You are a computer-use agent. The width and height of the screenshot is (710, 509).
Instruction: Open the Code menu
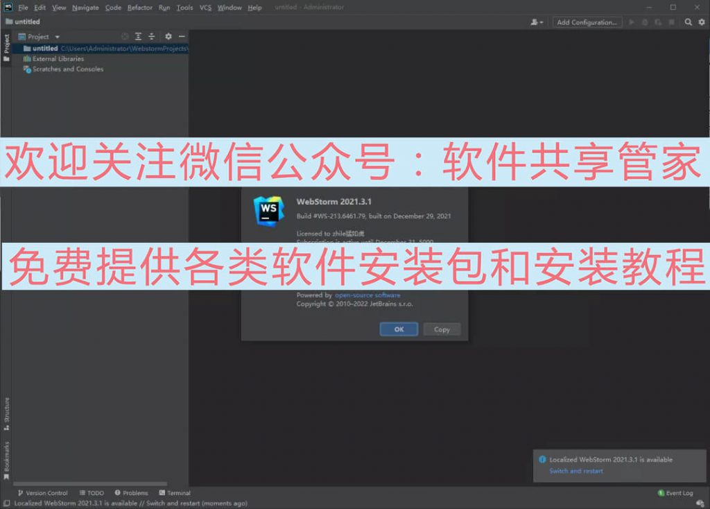(x=113, y=8)
